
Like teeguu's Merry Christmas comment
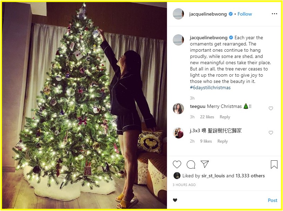pyautogui.click(x=271, y=108)
